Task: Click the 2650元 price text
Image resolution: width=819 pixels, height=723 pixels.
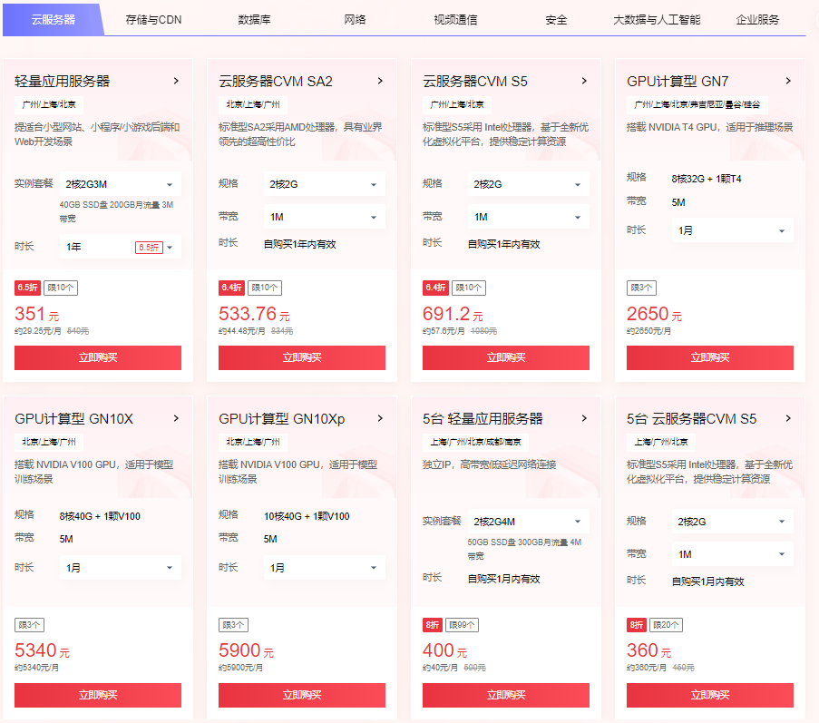Action: [x=654, y=314]
